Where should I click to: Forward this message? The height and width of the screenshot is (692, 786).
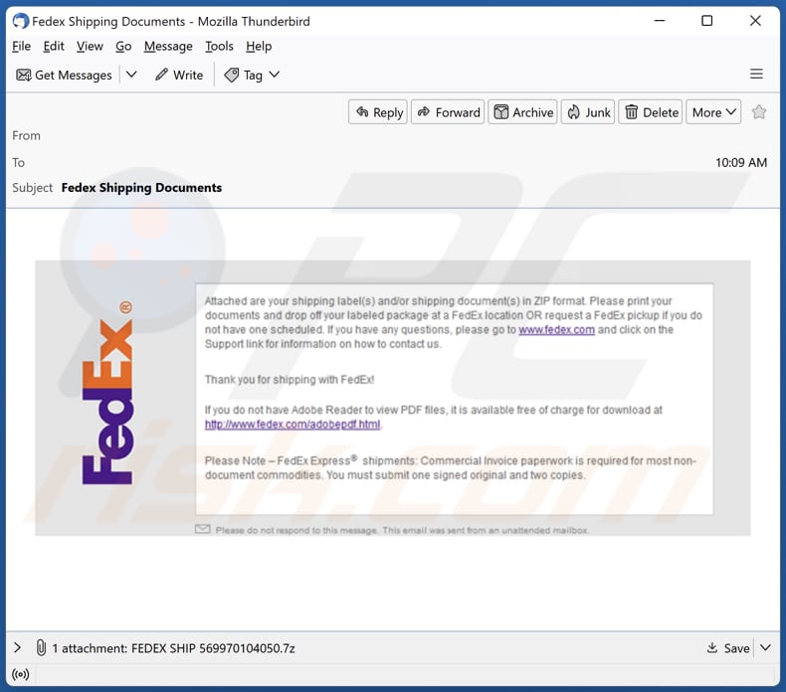448,112
